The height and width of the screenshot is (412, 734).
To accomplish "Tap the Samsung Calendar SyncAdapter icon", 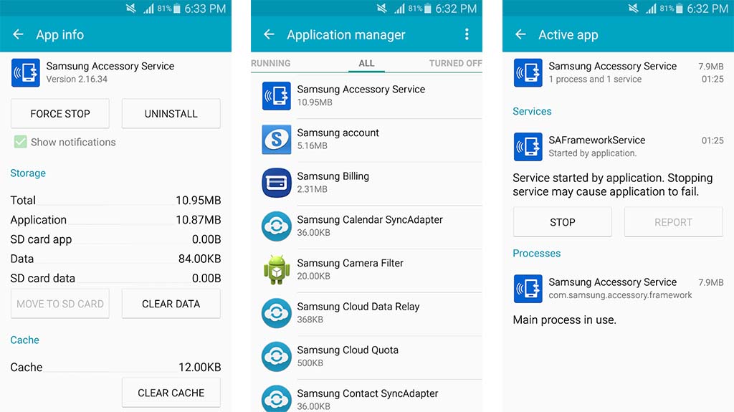I will [276, 226].
